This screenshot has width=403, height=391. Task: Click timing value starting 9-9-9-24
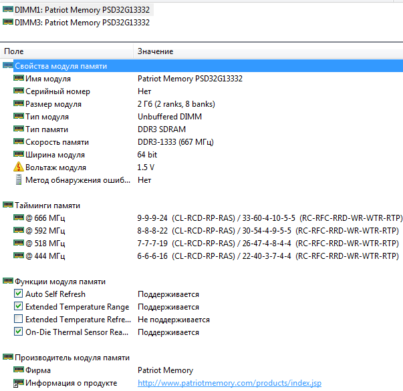[x=269, y=218]
